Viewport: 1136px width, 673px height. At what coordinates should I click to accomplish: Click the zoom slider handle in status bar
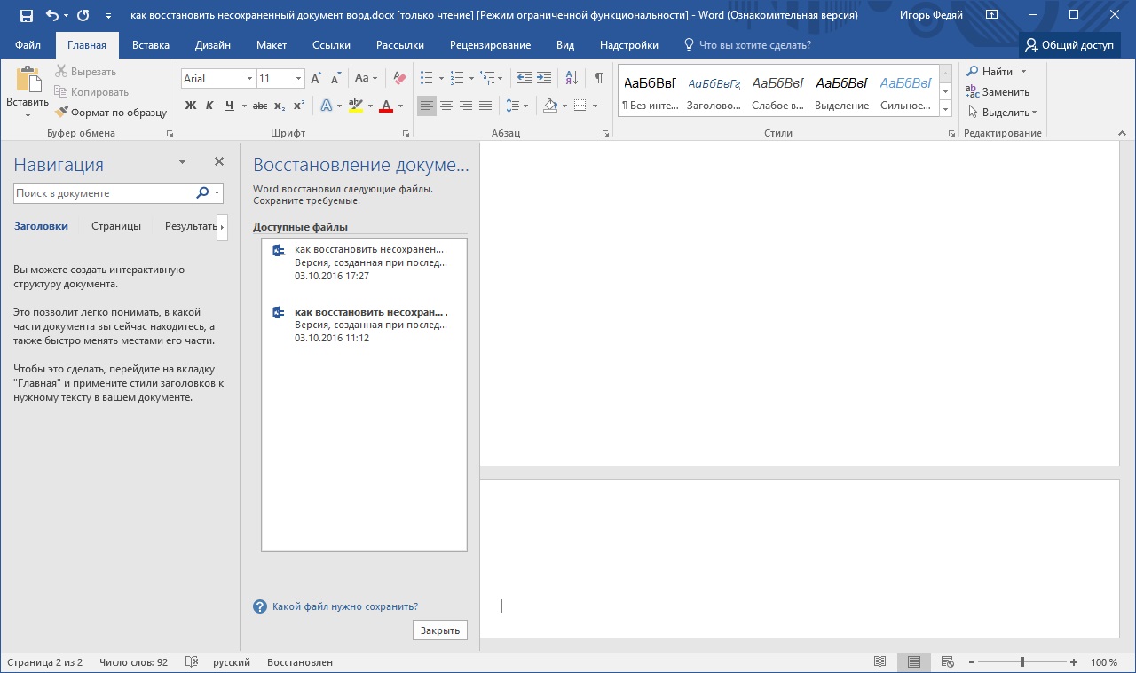[1022, 662]
